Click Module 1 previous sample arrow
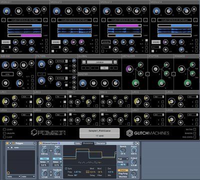Image resolution: width=200 pixels, height=180 pixels. (3, 20)
